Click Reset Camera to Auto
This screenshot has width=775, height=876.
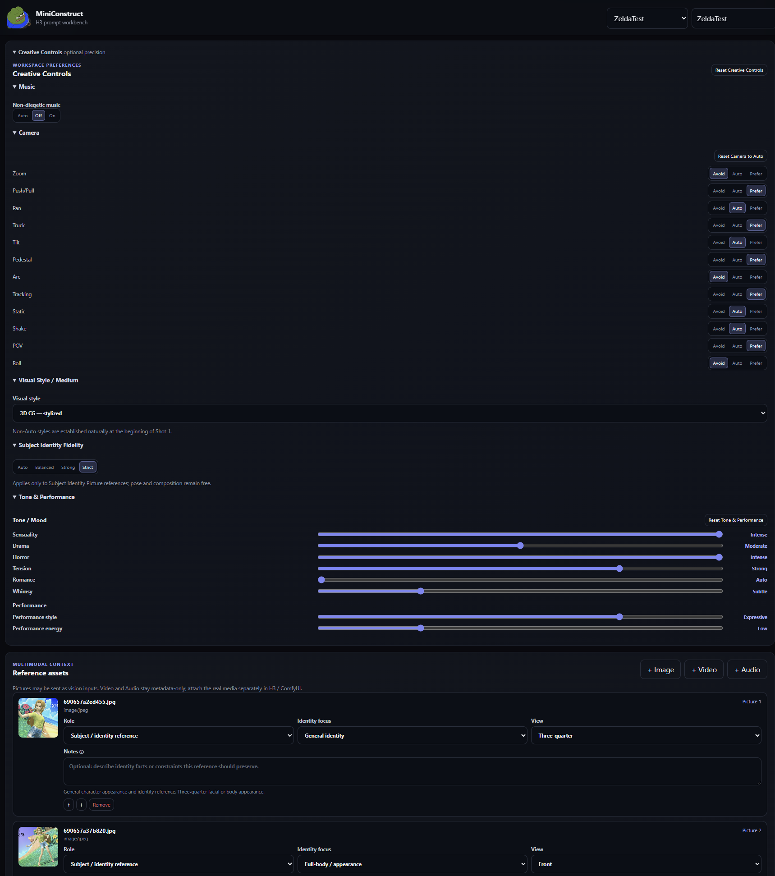pyautogui.click(x=740, y=156)
